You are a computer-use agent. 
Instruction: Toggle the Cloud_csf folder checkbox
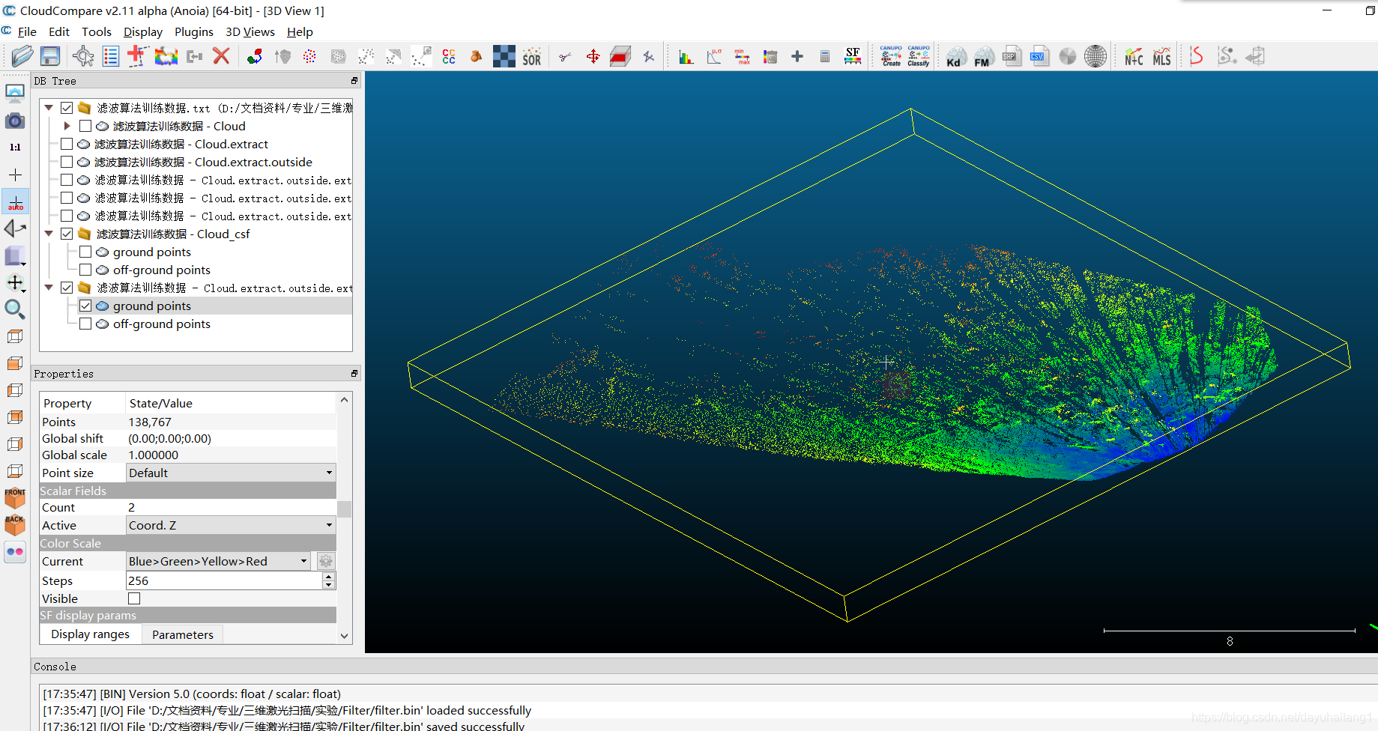coord(67,234)
